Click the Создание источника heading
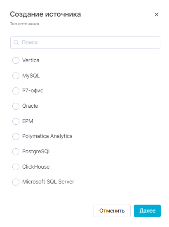 coord(45,14)
